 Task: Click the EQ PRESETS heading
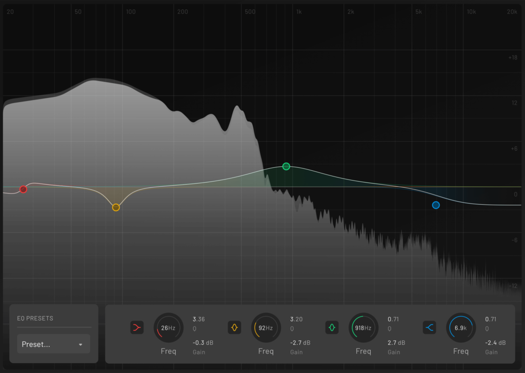(35, 319)
